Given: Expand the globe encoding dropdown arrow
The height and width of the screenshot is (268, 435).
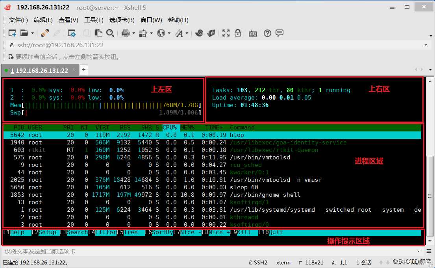Looking at the screenshot, I should point(169,33).
